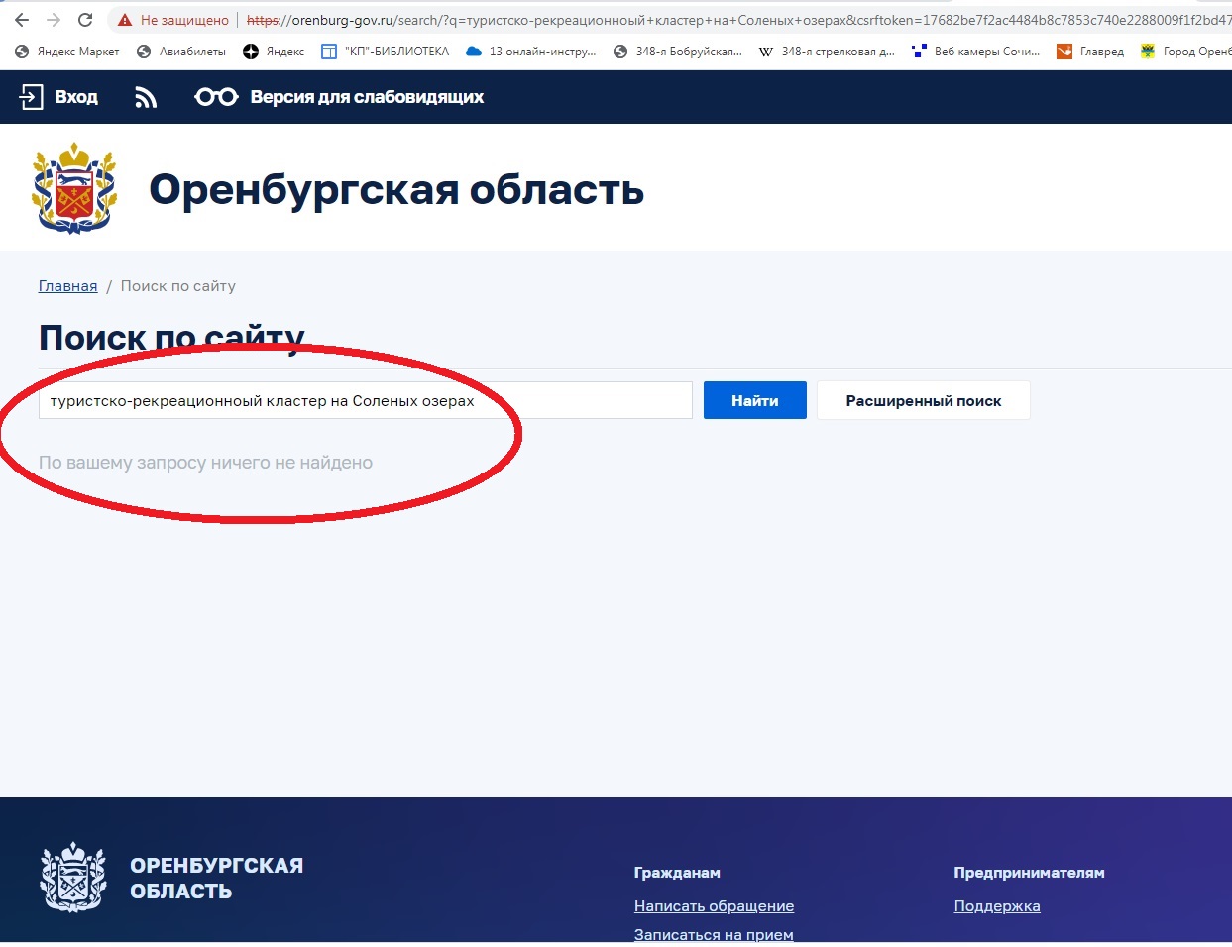
Task: Click the footer coat of arms logo
Action: (72, 878)
